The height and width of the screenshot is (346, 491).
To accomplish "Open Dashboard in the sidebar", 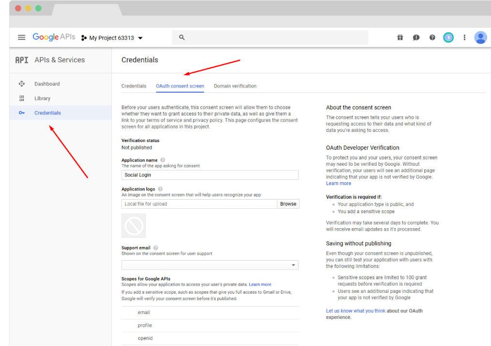I will (x=47, y=84).
